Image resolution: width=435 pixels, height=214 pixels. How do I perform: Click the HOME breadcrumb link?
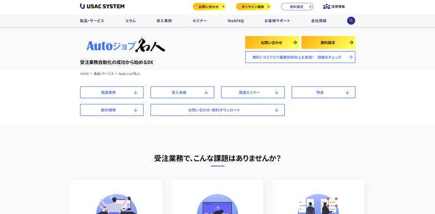tap(84, 74)
